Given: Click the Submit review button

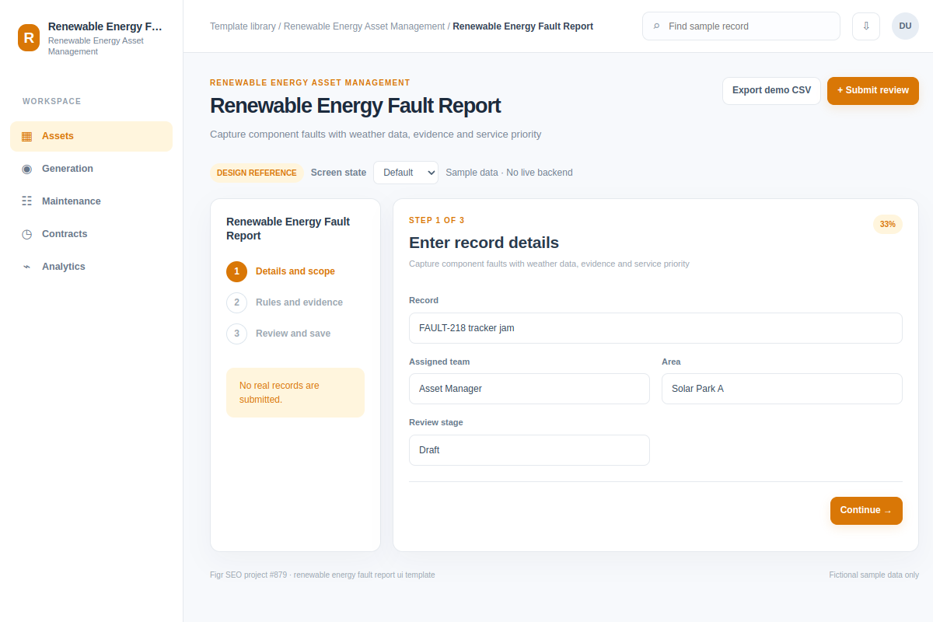Looking at the screenshot, I should click(x=873, y=90).
